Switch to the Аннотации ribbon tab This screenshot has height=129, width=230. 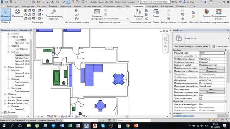coord(65,6)
